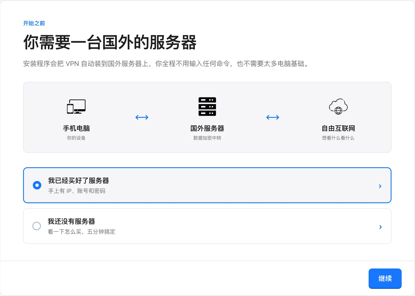Click the cloud globe free internet icon
Image resolution: width=415 pixels, height=296 pixels.
pos(338,107)
